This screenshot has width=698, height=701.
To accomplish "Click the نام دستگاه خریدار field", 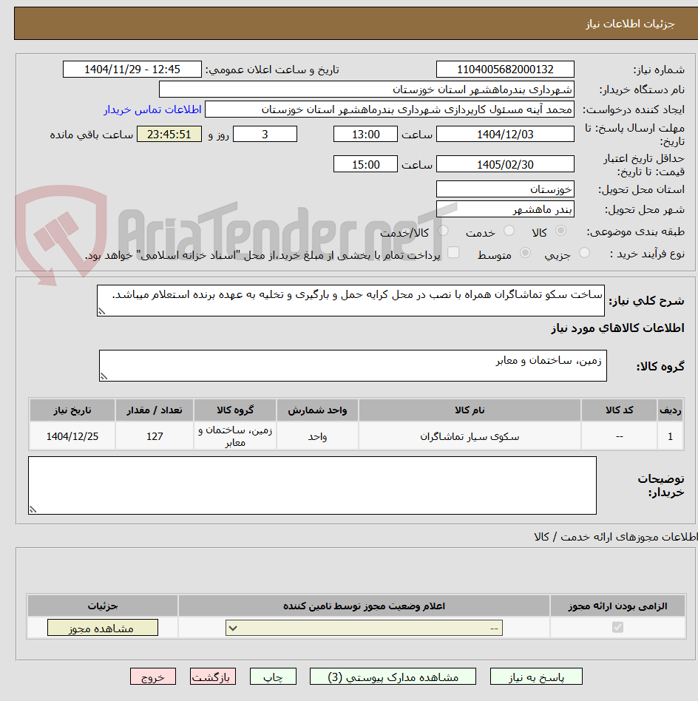I will click(367, 89).
